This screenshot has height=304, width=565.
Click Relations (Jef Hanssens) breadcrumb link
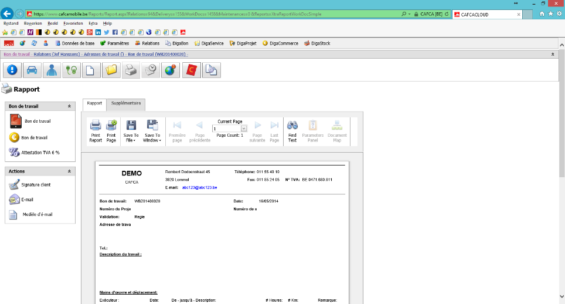[57, 55]
